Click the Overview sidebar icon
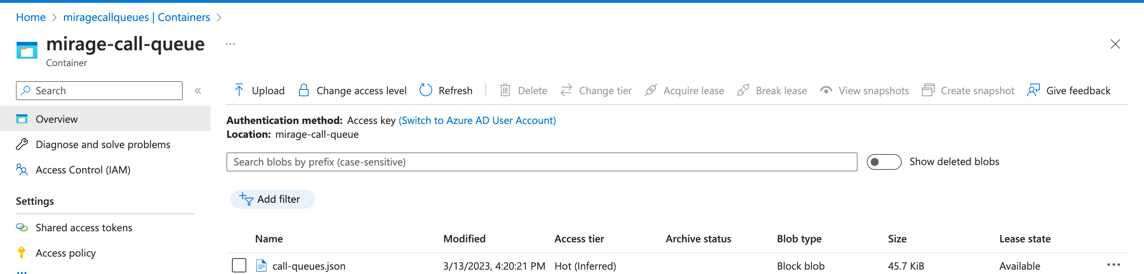 tap(22, 119)
